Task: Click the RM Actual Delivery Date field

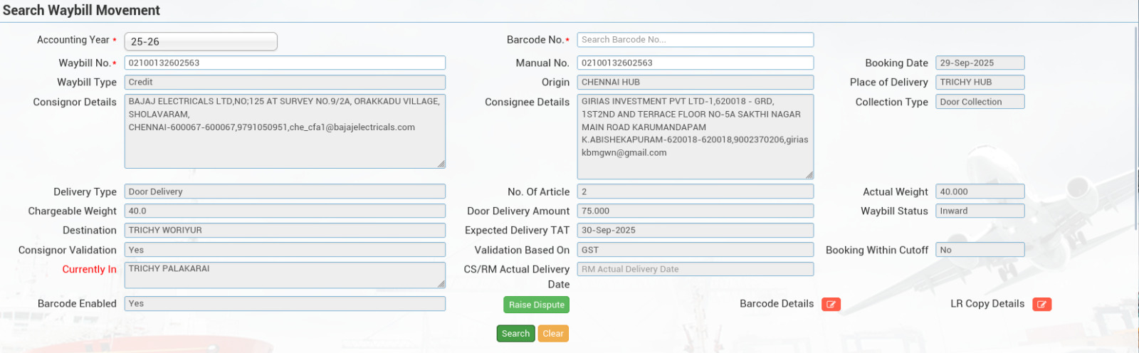Action: 695,269
